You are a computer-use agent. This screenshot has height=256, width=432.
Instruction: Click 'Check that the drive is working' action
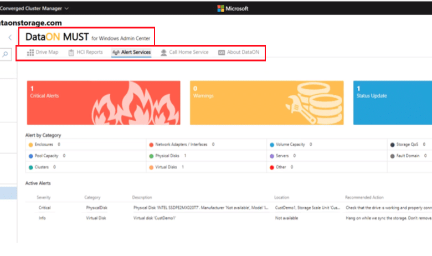coord(389,208)
